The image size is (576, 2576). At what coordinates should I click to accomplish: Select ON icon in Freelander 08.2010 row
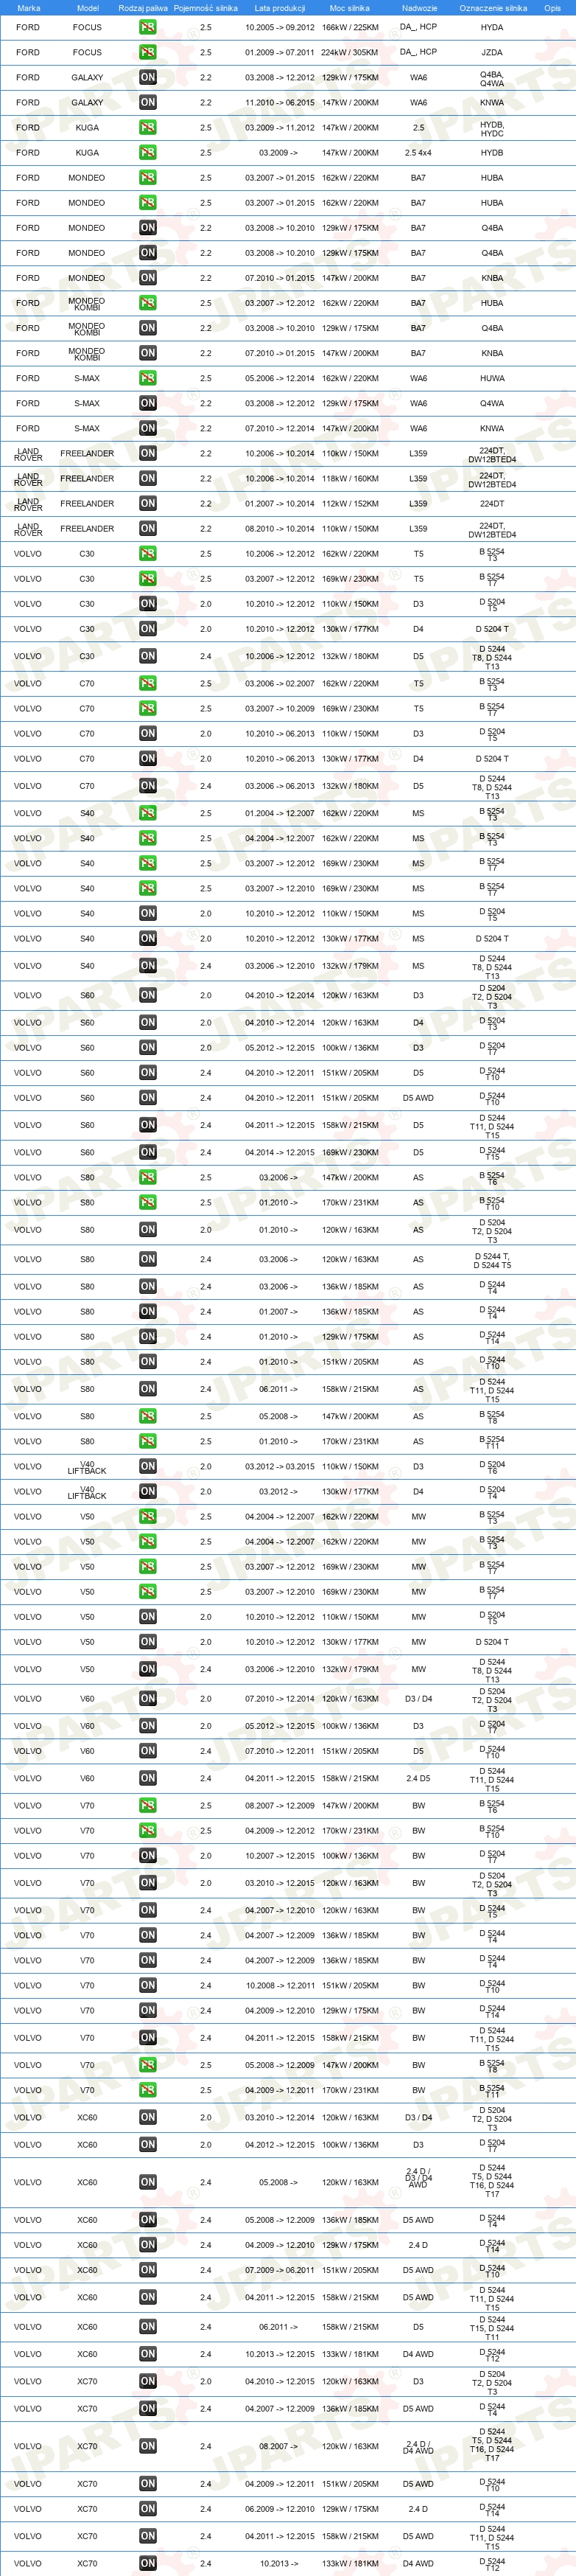click(148, 529)
